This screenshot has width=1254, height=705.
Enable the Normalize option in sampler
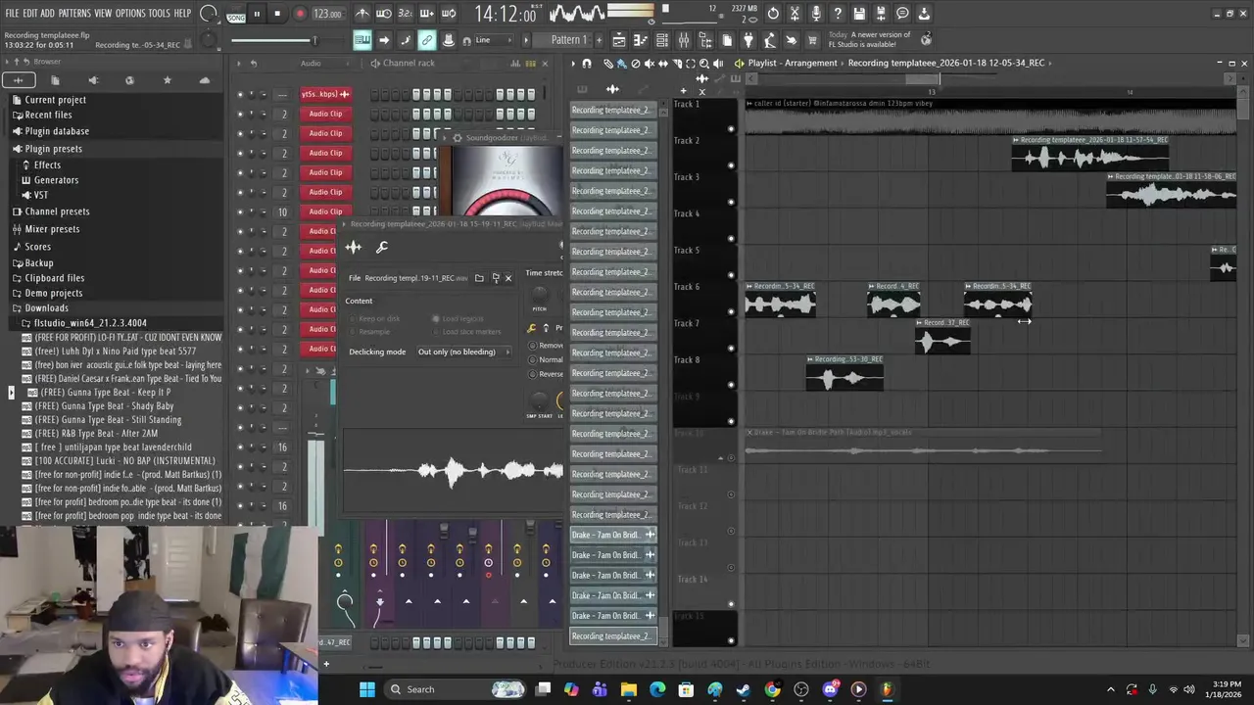point(547,359)
